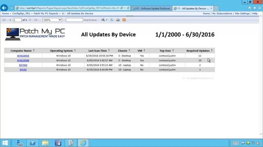Print the report using printer icon
The width and height of the screenshot is (263, 147).
pos(118,20)
